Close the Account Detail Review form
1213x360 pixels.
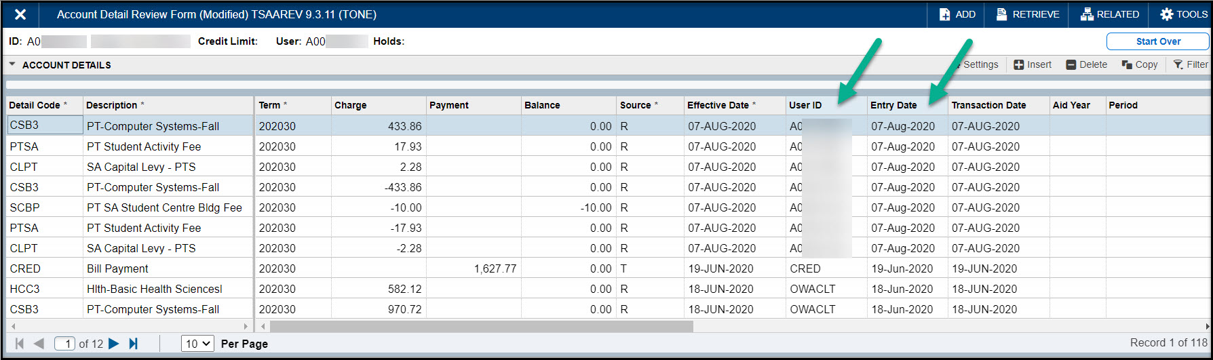(20, 14)
